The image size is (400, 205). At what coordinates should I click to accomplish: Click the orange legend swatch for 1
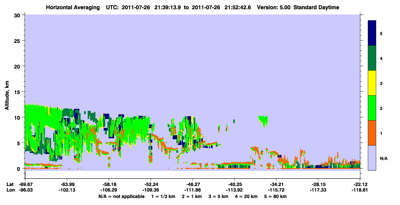pyautogui.click(x=372, y=133)
